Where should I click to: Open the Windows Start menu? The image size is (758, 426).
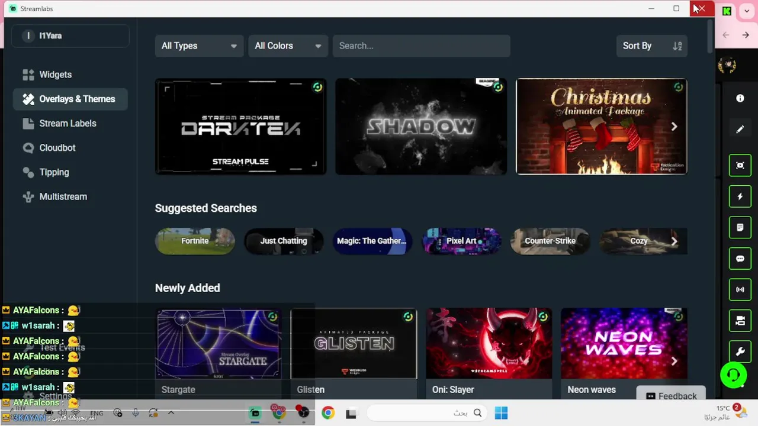point(501,413)
